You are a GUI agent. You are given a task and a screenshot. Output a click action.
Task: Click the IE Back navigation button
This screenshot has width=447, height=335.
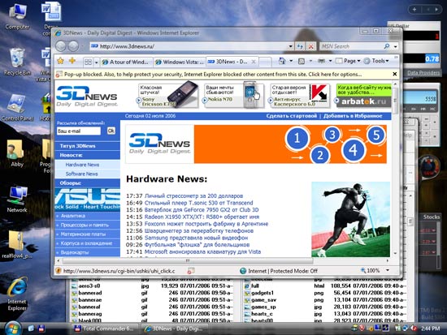click(x=61, y=46)
